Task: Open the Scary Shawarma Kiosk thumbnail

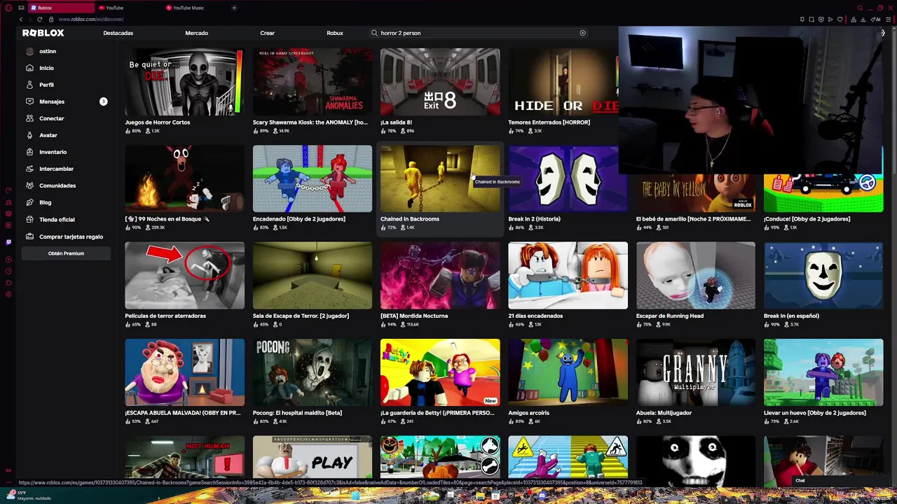Action: 313,81
